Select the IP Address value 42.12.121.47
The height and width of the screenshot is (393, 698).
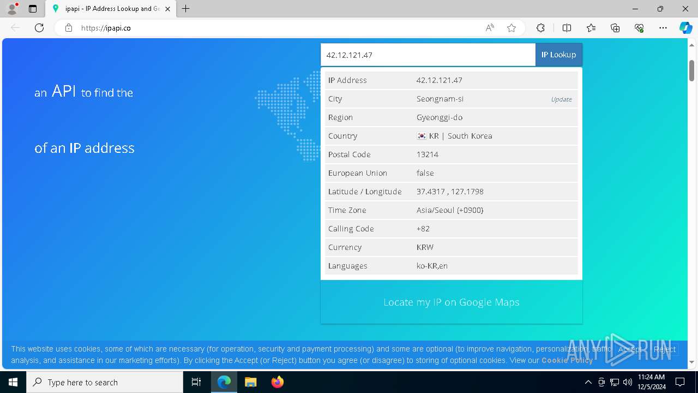440,80
